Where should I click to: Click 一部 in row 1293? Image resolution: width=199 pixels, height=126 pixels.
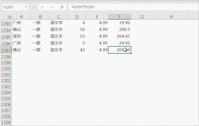tap(36, 23)
